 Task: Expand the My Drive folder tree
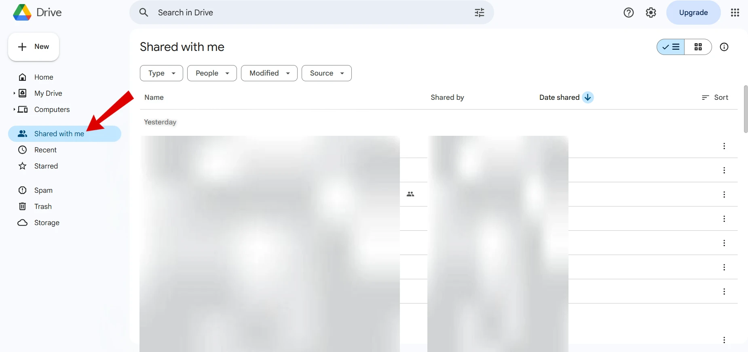click(x=14, y=93)
